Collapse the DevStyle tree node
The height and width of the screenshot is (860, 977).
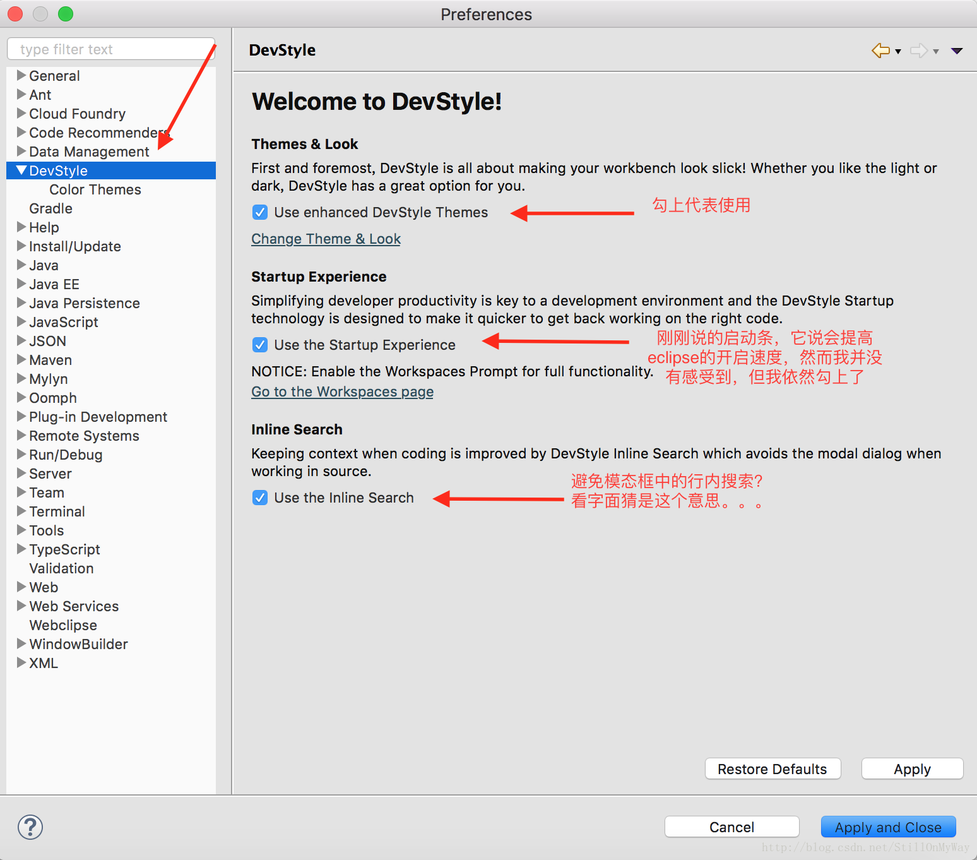21,170
